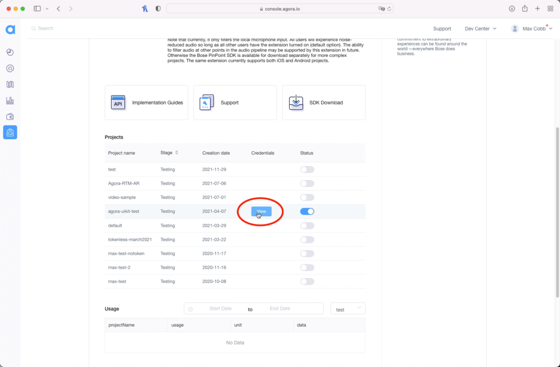The height and width of the screenshot is (367, 560).
Task: Open the Agora logo home icon
Action: 10,29
